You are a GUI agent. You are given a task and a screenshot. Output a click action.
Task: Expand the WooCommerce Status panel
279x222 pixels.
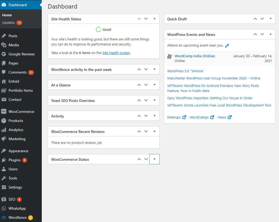(x=154, y=159)
